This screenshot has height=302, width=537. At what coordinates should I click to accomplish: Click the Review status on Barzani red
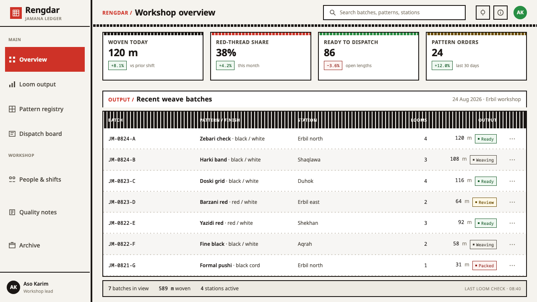click(485, 202)
